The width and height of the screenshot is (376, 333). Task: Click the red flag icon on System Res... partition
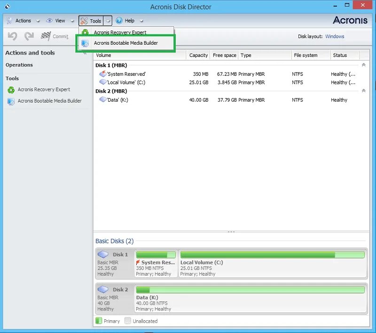tap(138, 262)
